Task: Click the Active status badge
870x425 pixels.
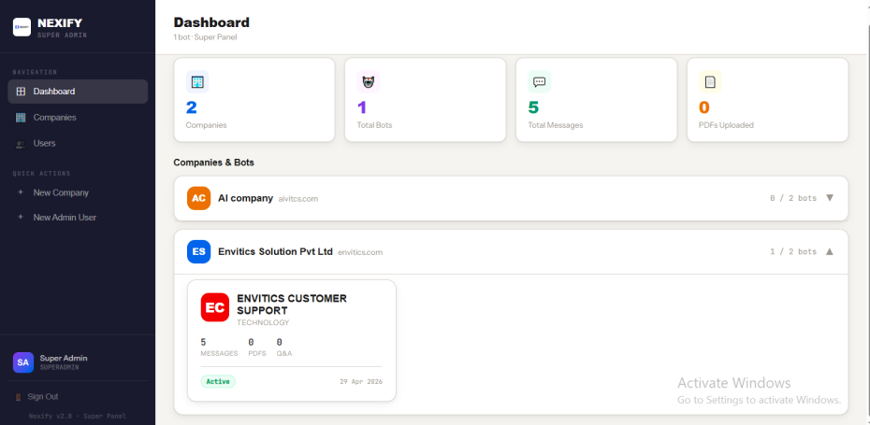Action: pos(218,381)
